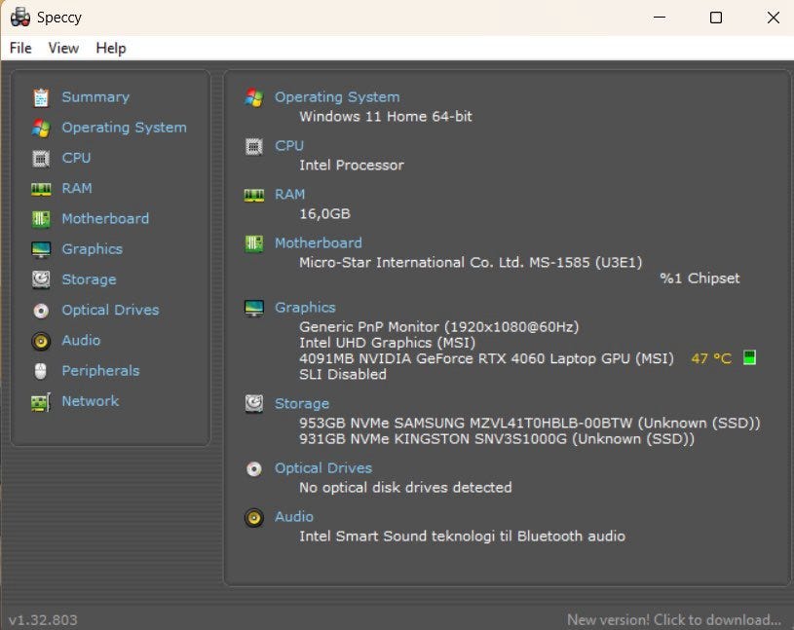Open the CPU section from sidebar
The image size is (794, 630).
[x=76, y=158]
